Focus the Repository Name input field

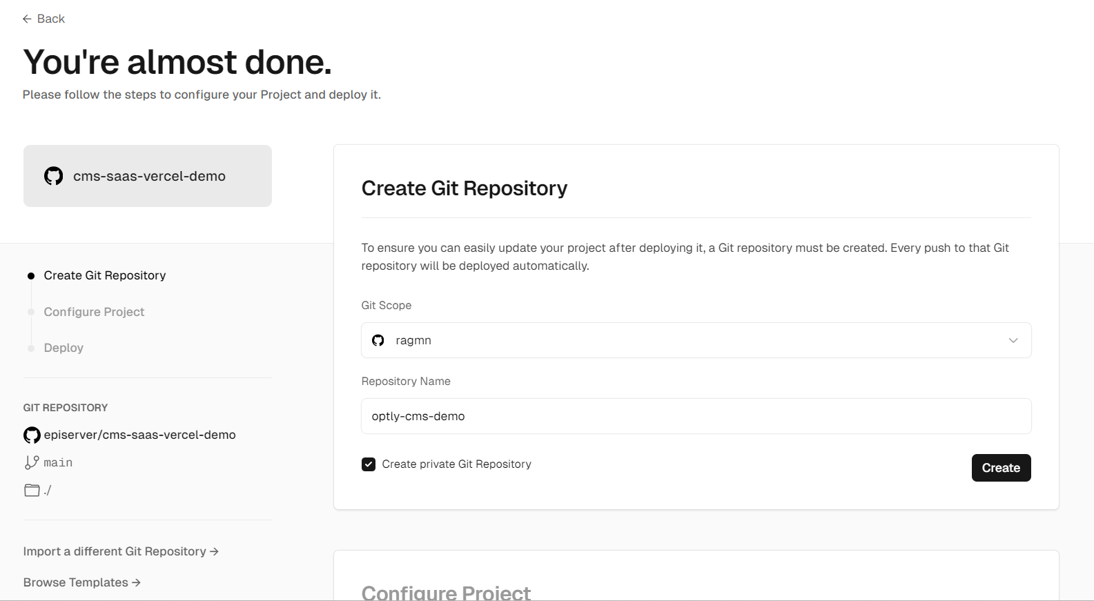tap(696, 416)
